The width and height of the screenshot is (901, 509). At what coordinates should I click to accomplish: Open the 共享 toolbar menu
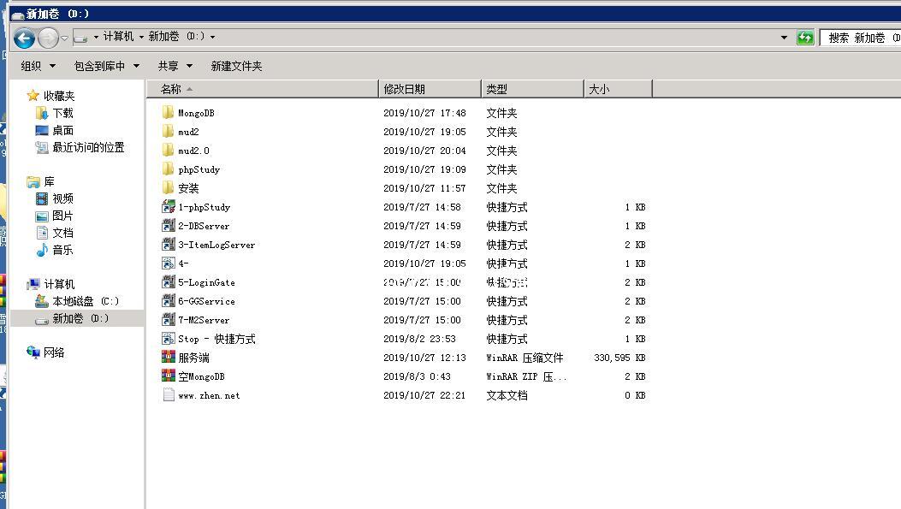click(x=175, y=66)
